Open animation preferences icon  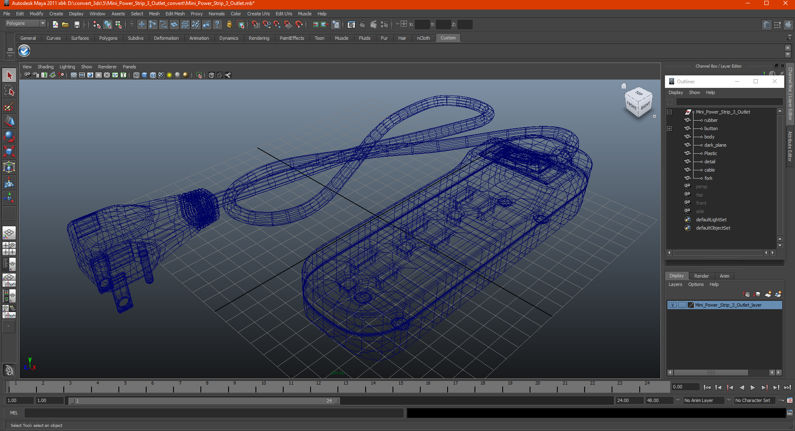click(790, 400)
